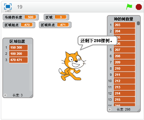Click the 马路的长度 variable monitor

coord(21,17)
